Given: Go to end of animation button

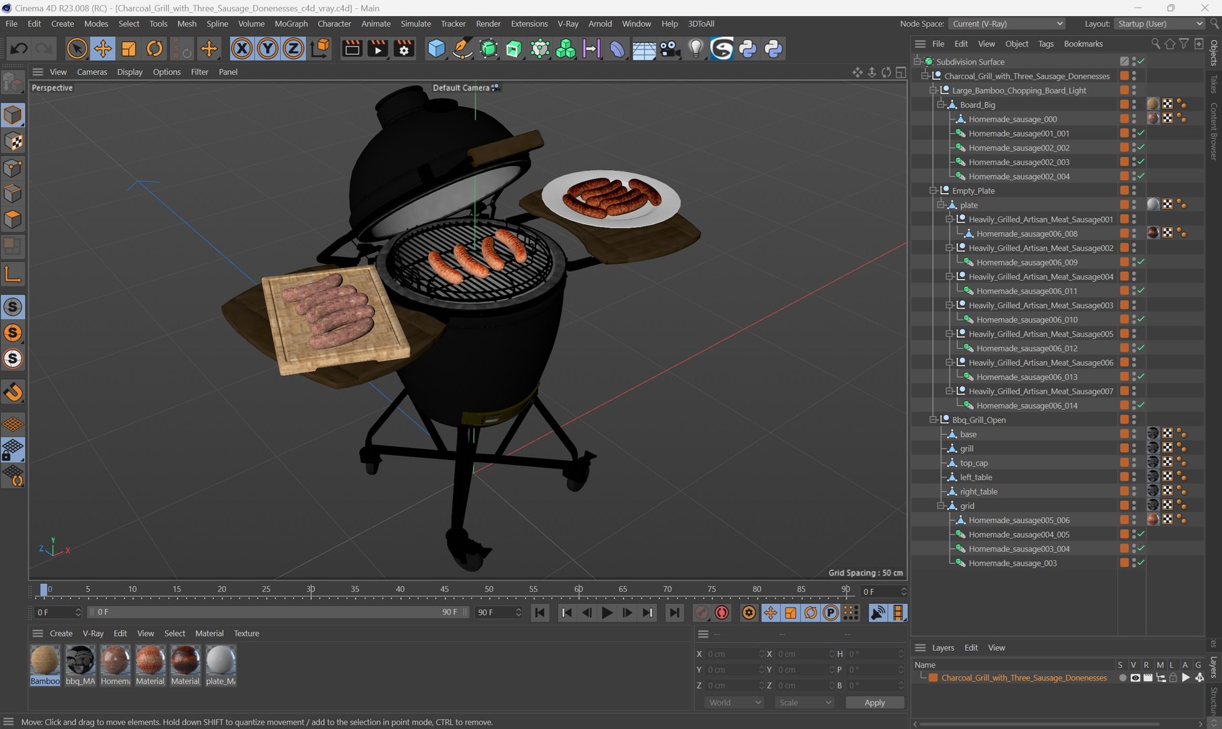Looking at the screenshot, I should pyautogui.click(x=674, y=612).
